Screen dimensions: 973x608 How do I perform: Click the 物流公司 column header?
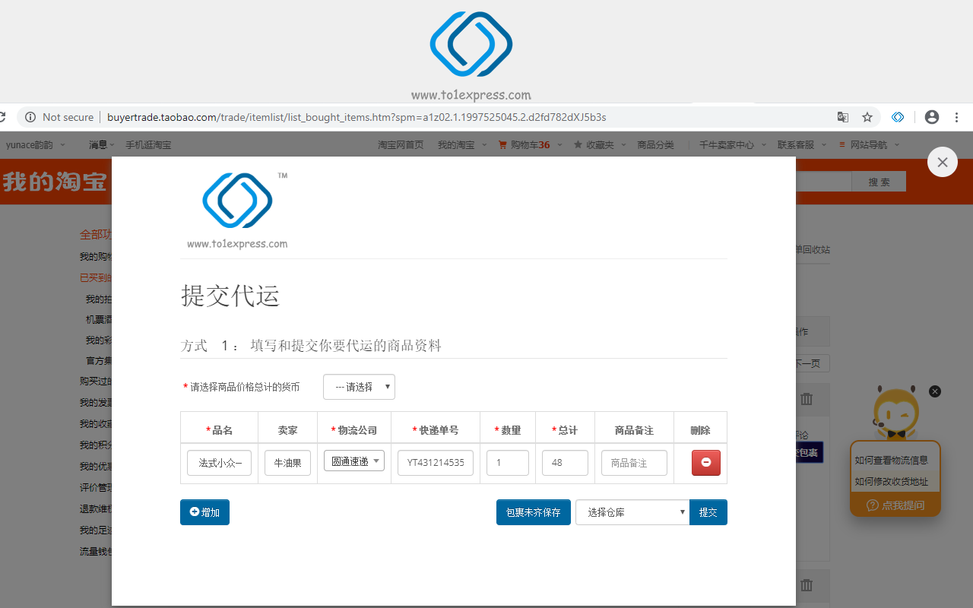[354, 430]
